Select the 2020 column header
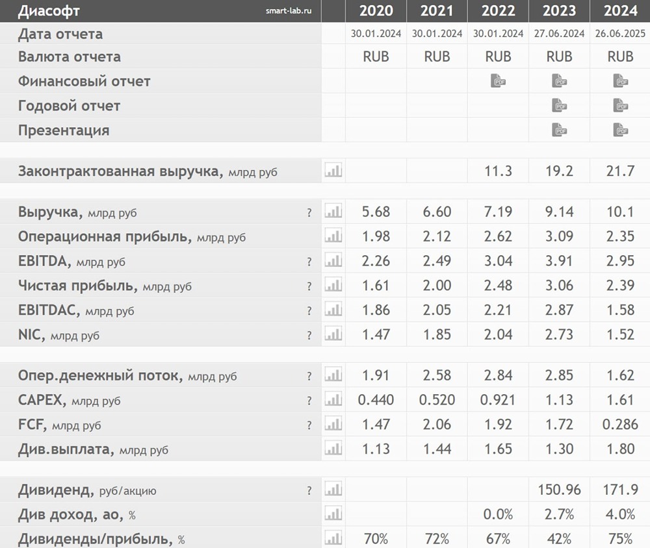 click(x=376, y=11)
